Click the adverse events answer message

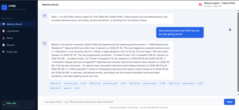pyautogui.click(x=111, y=60)
